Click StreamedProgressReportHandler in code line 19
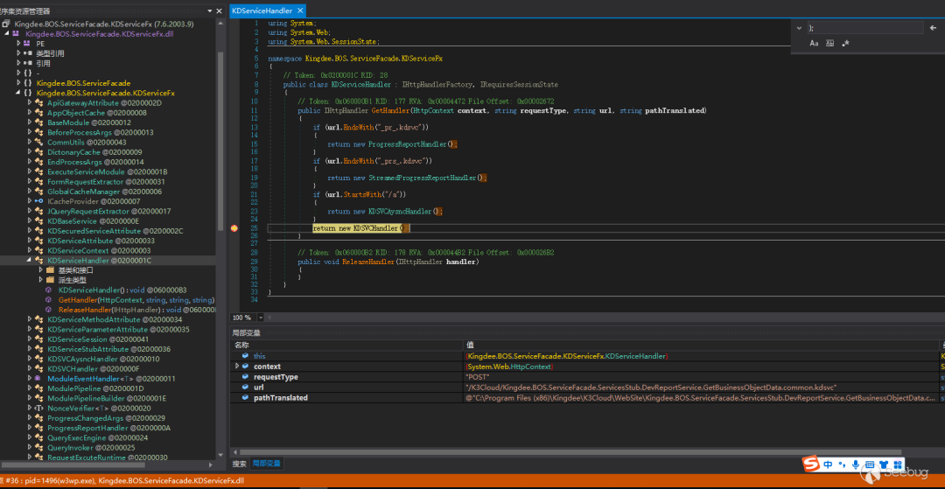The width and height of the screenshot is (945, 489). (422, 178)
